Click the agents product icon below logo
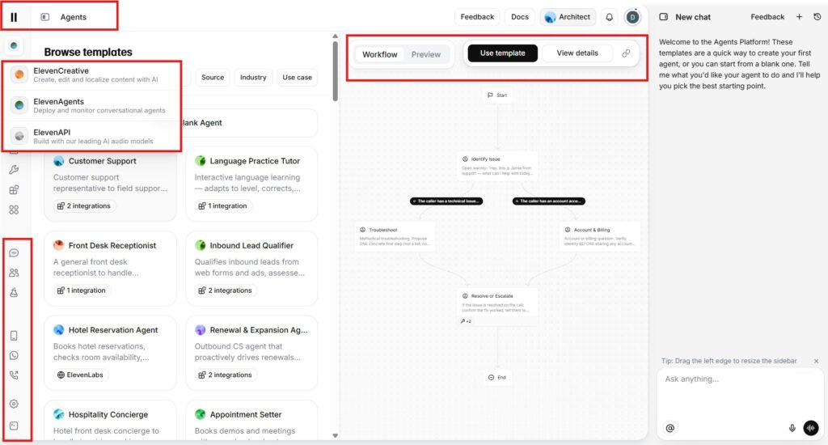The width and height of the screenshot is (828, 445). click(14, 45)
